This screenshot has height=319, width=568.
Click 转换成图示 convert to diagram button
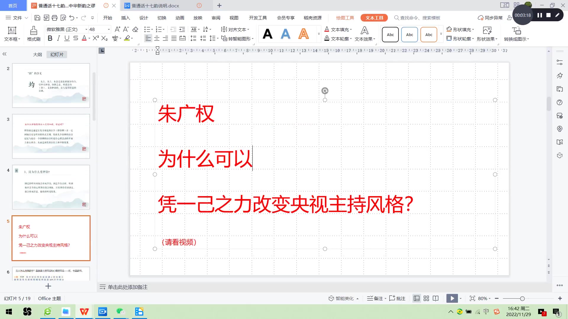click(x=516, y=34)
